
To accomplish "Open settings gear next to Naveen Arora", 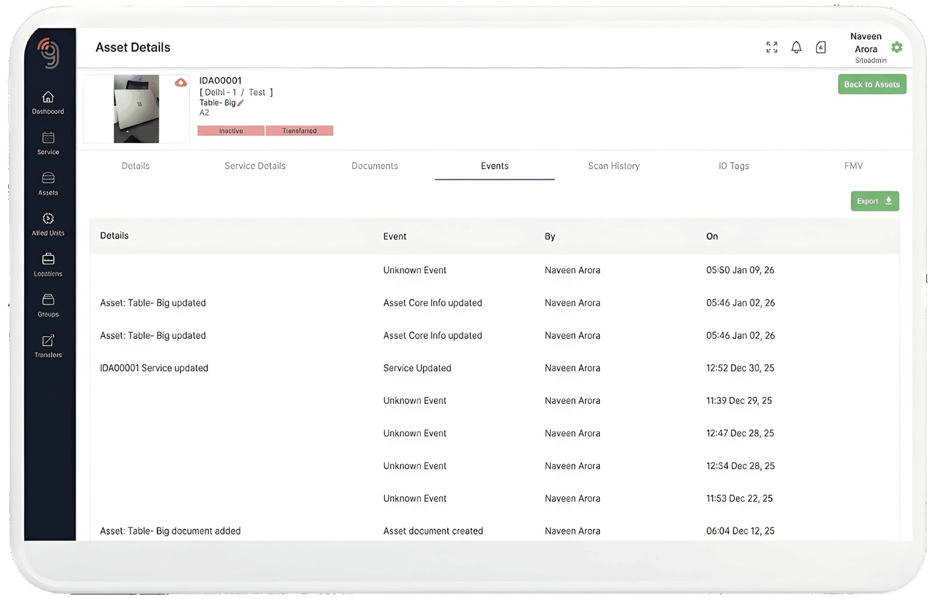I will point(897,47).
